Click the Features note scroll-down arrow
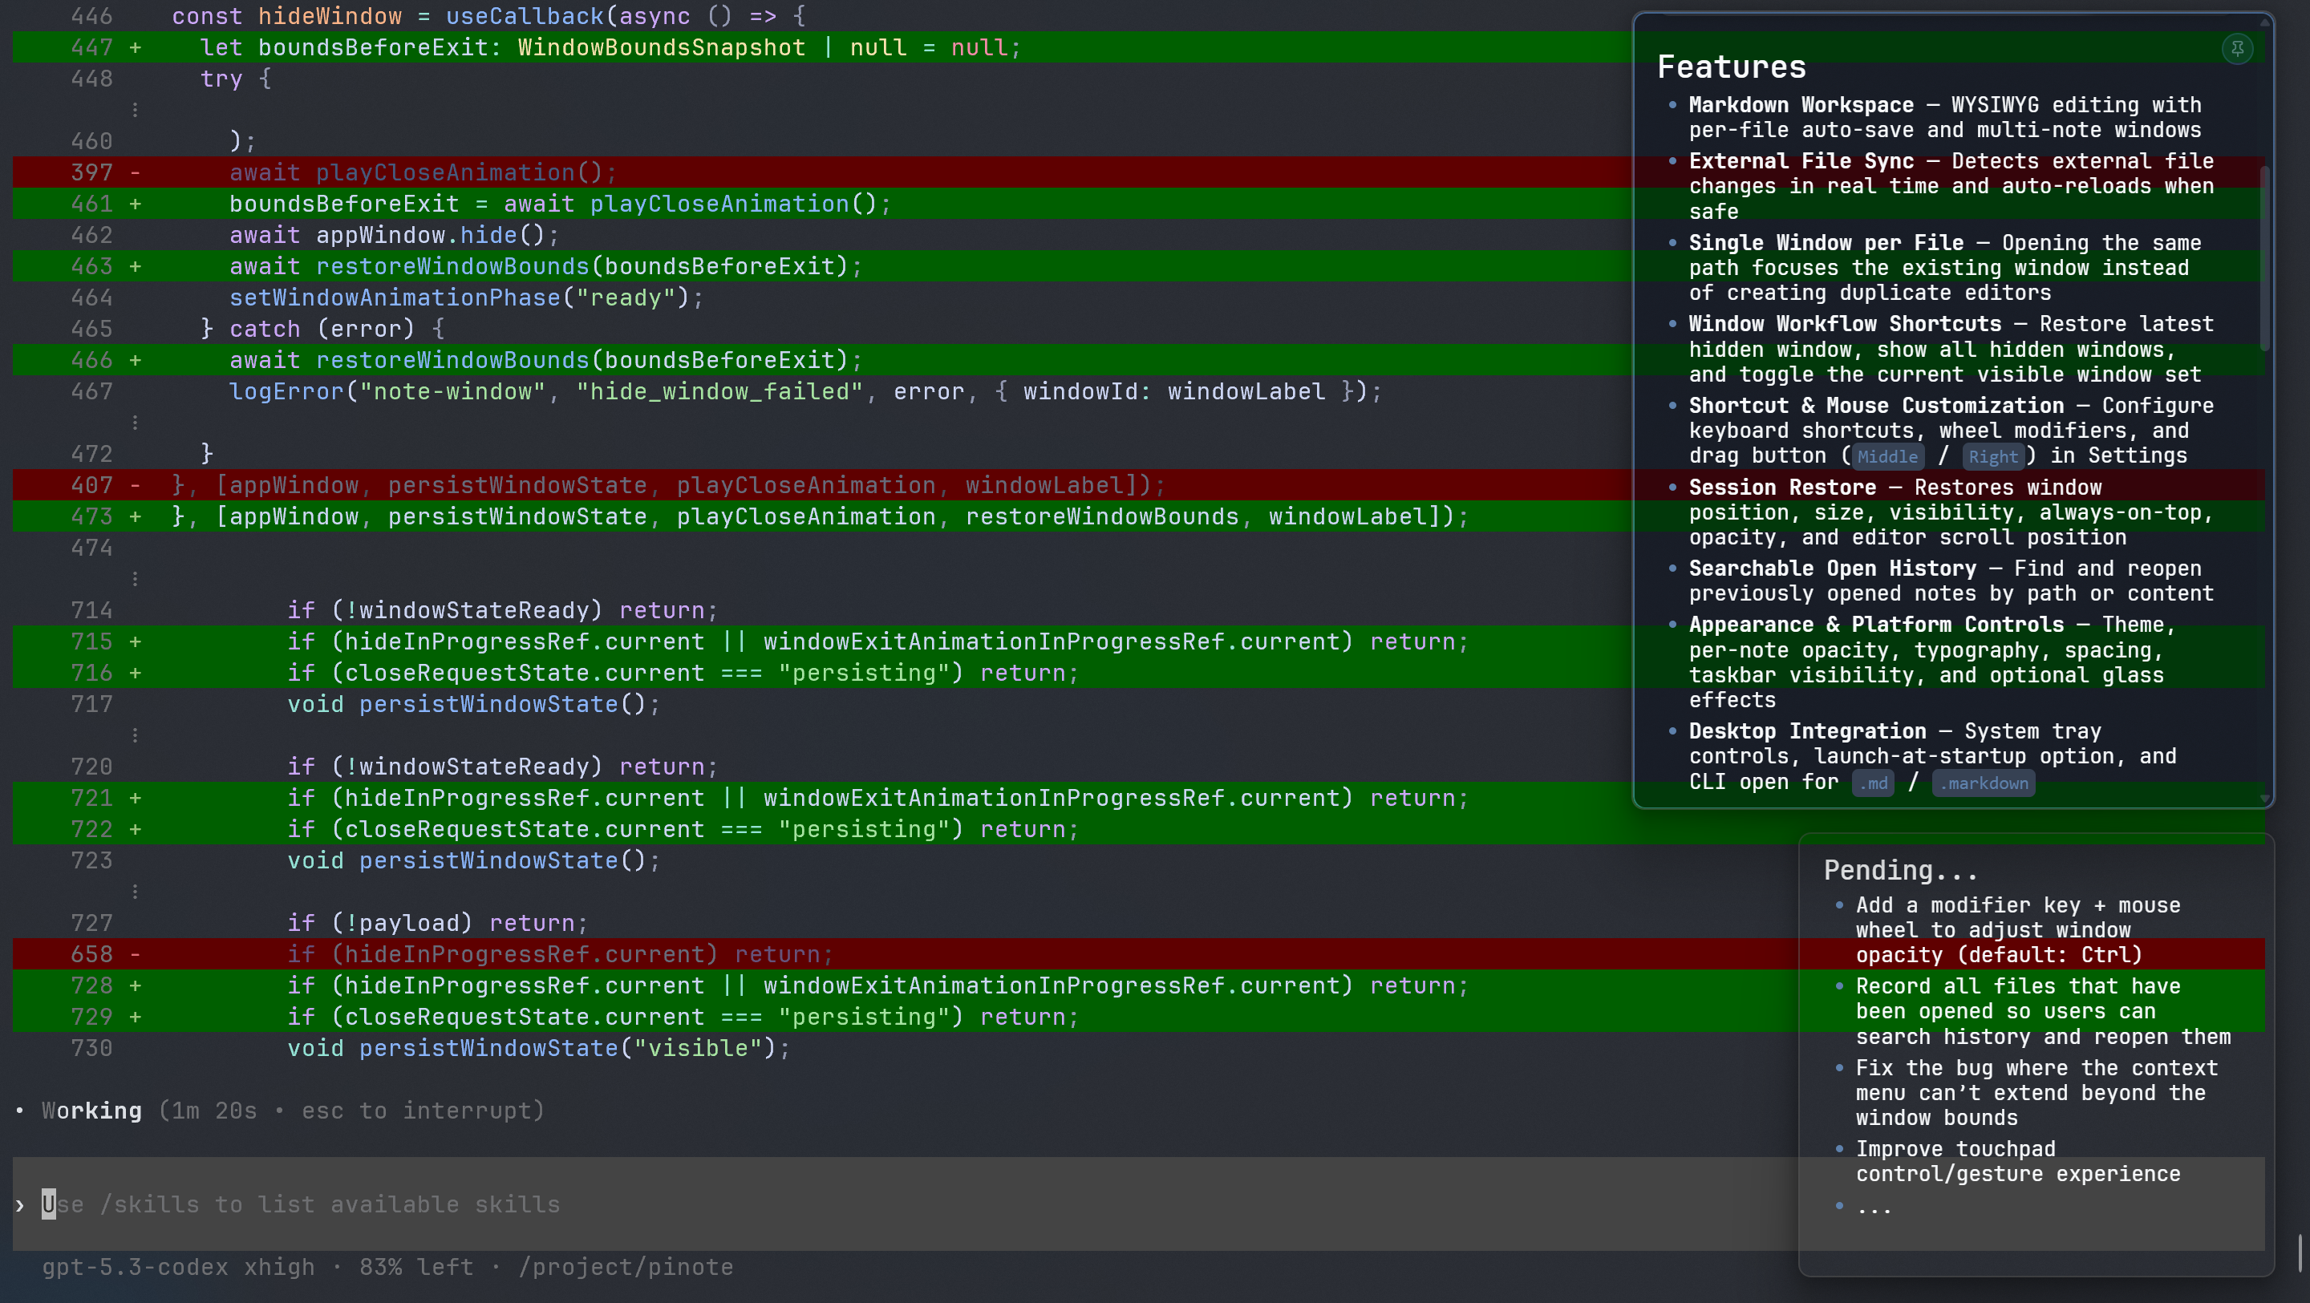 coord(2264,797)
